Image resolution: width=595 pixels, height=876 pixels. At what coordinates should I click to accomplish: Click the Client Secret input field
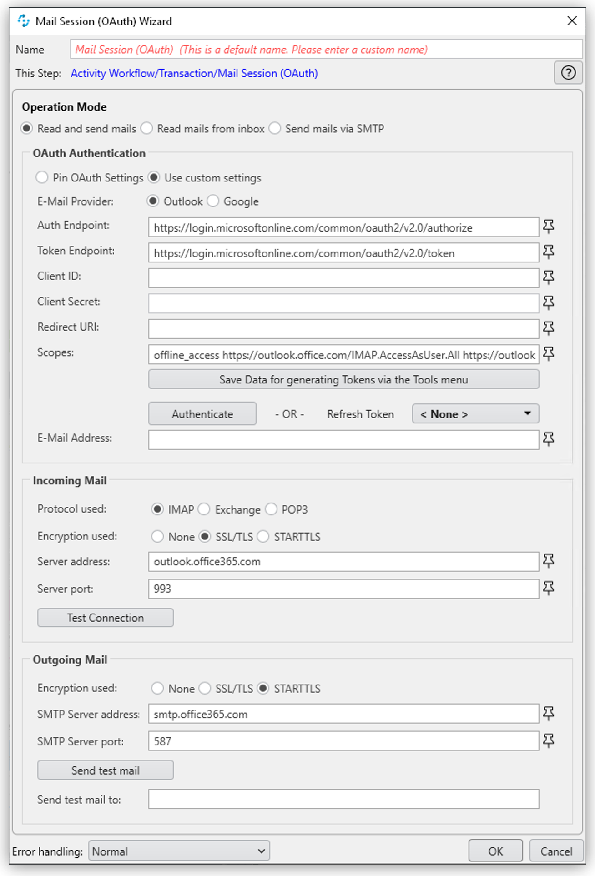click(343, 303)
